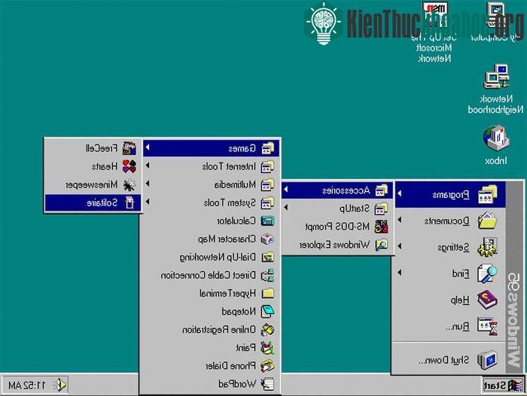Expand the Programs submenu arrow
The image size is (527, 396).
click(x=399, y=193)
